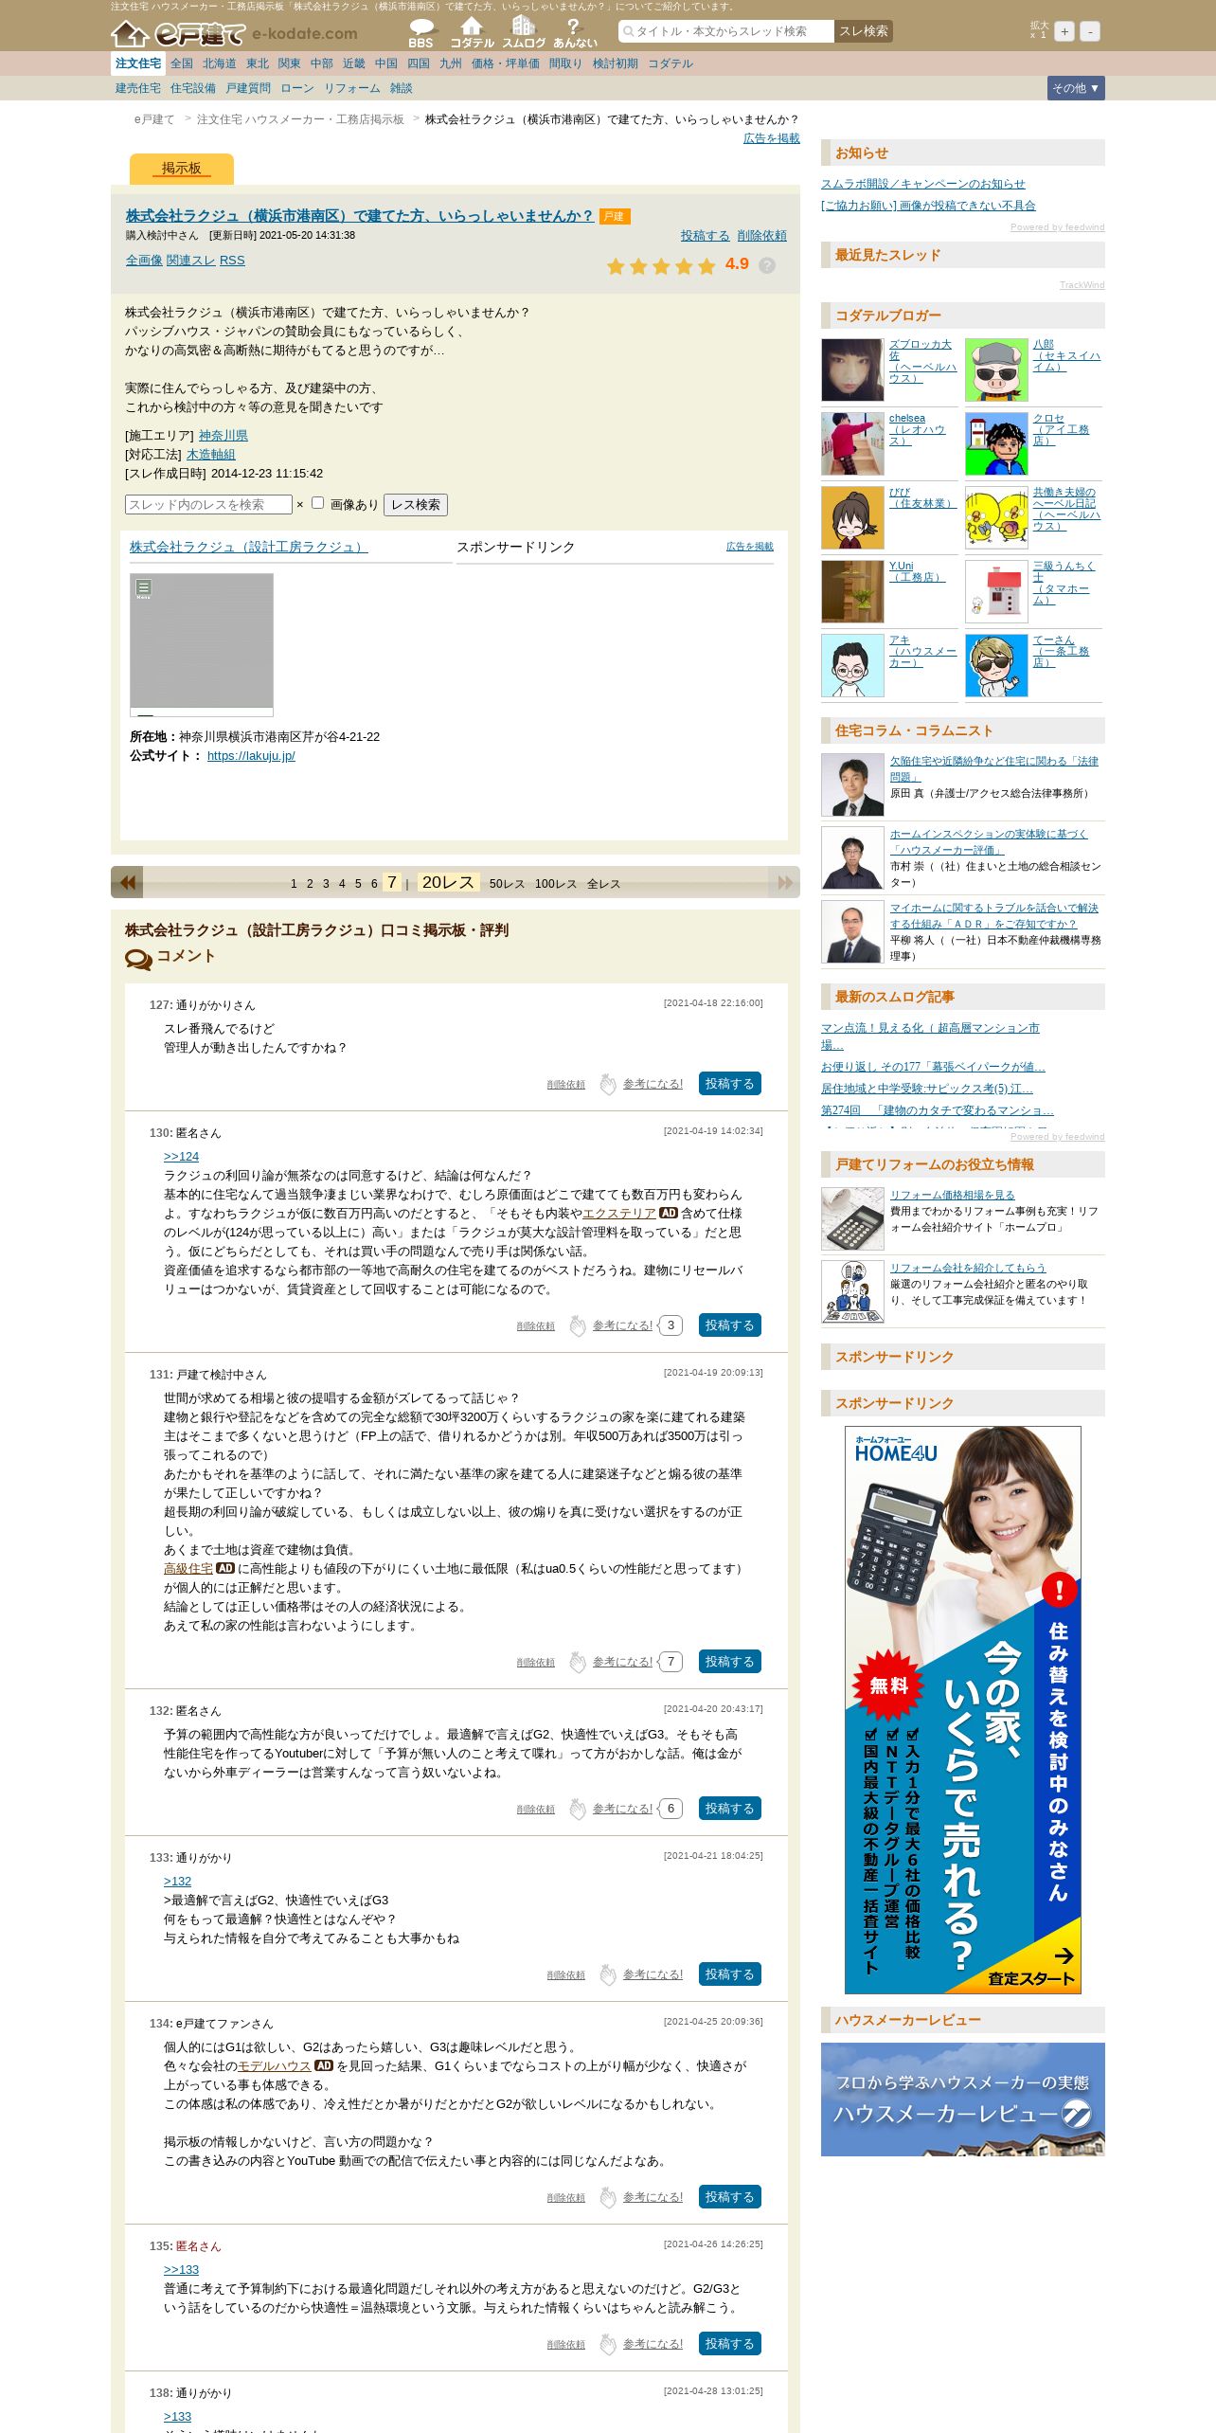The width and height of the screenshot is (1216, 2433).
Task: Open アキ blogger avatar
Action: (852, 665)
